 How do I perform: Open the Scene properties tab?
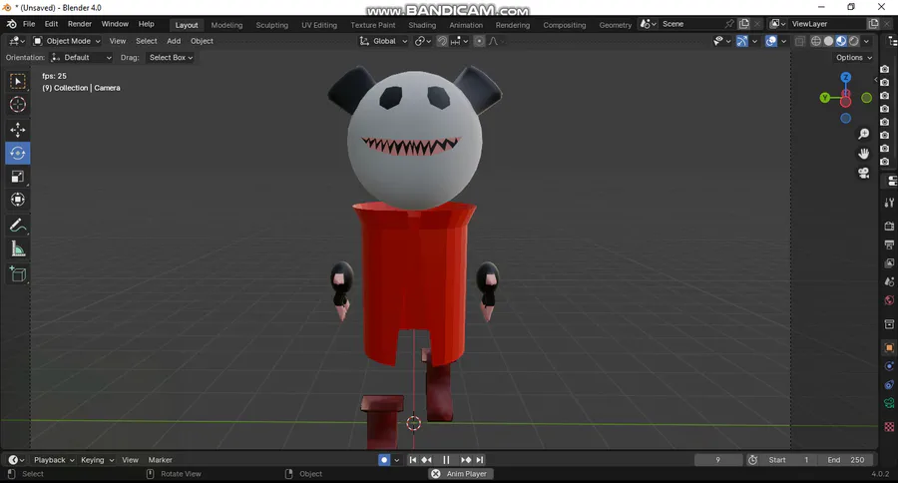point(889,281)
